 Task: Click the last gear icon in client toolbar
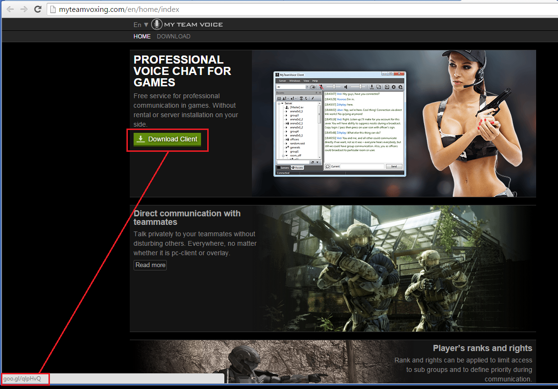tap(400, 87)
